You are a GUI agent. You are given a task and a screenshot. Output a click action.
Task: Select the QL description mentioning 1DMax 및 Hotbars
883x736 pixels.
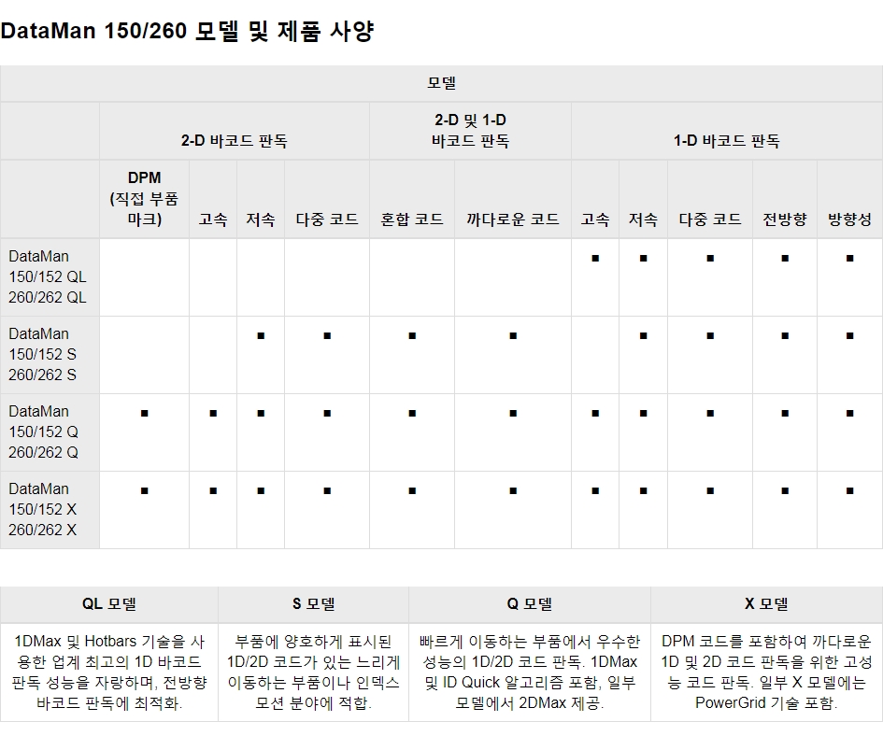(x=109, y=672)
